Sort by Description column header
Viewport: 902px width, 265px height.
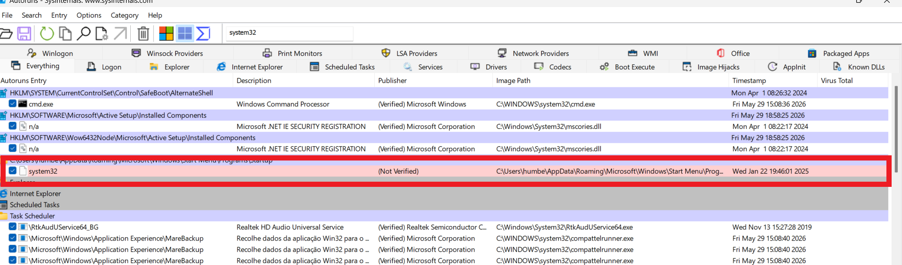point(304,80)
